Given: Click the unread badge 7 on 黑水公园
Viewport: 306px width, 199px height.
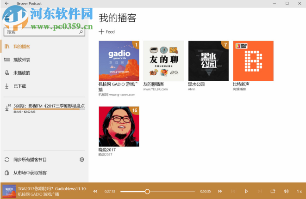Looking at the screenshot, I should click(225, 45).
